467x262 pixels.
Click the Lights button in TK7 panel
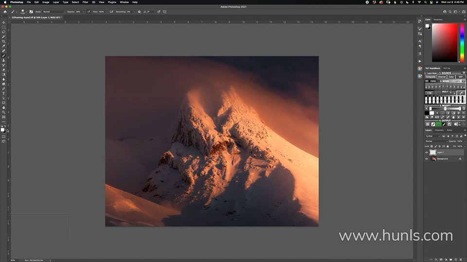tap(458, 81)
